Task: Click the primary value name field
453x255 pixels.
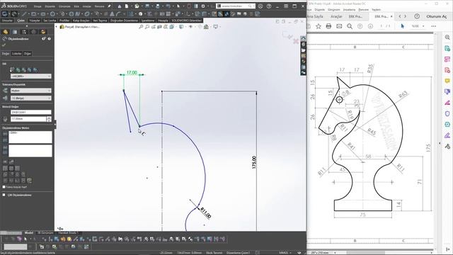Action: pyautogui.click(x=31, y=112)
